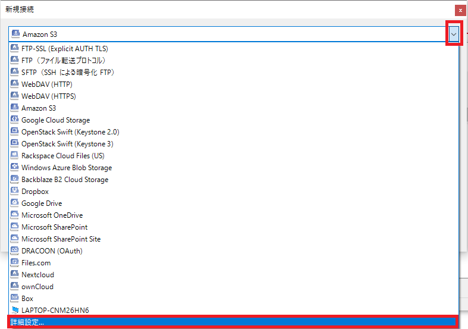Viewport: 468px width, 329px height.
Task: Click the OpenStack Swift Keystone 2.0 icon
Action: coord(14,131)
